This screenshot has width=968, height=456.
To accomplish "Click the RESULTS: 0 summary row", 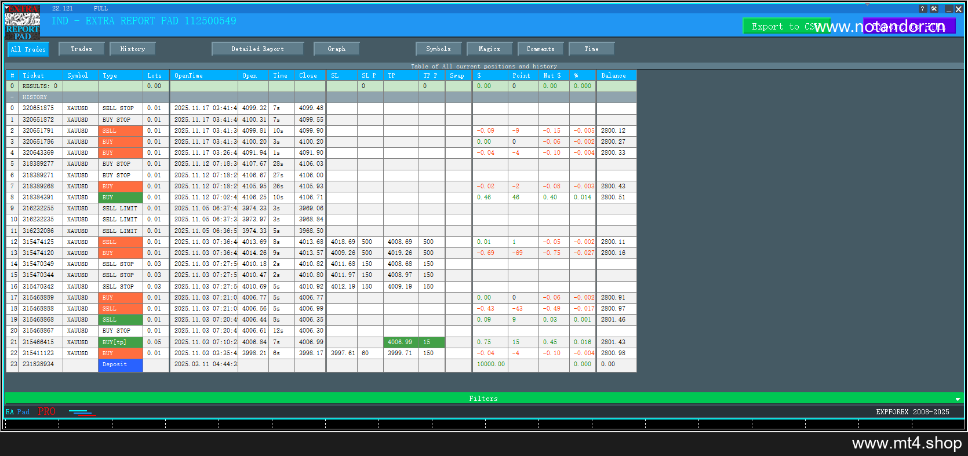I will pos(321,86).
